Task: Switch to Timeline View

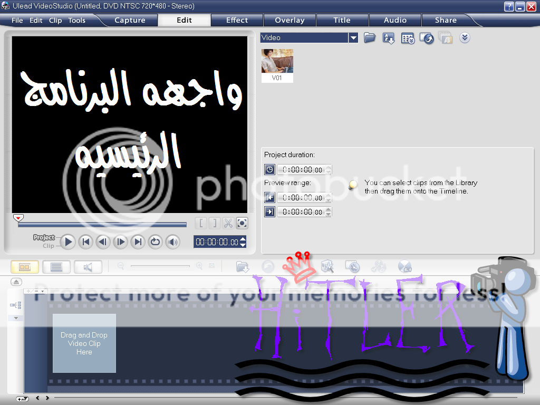Action: pyautogui.click(x=56, y=267)
